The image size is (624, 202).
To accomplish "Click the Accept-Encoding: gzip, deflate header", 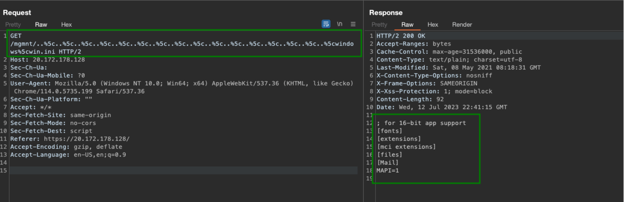I will coord(66,147).
